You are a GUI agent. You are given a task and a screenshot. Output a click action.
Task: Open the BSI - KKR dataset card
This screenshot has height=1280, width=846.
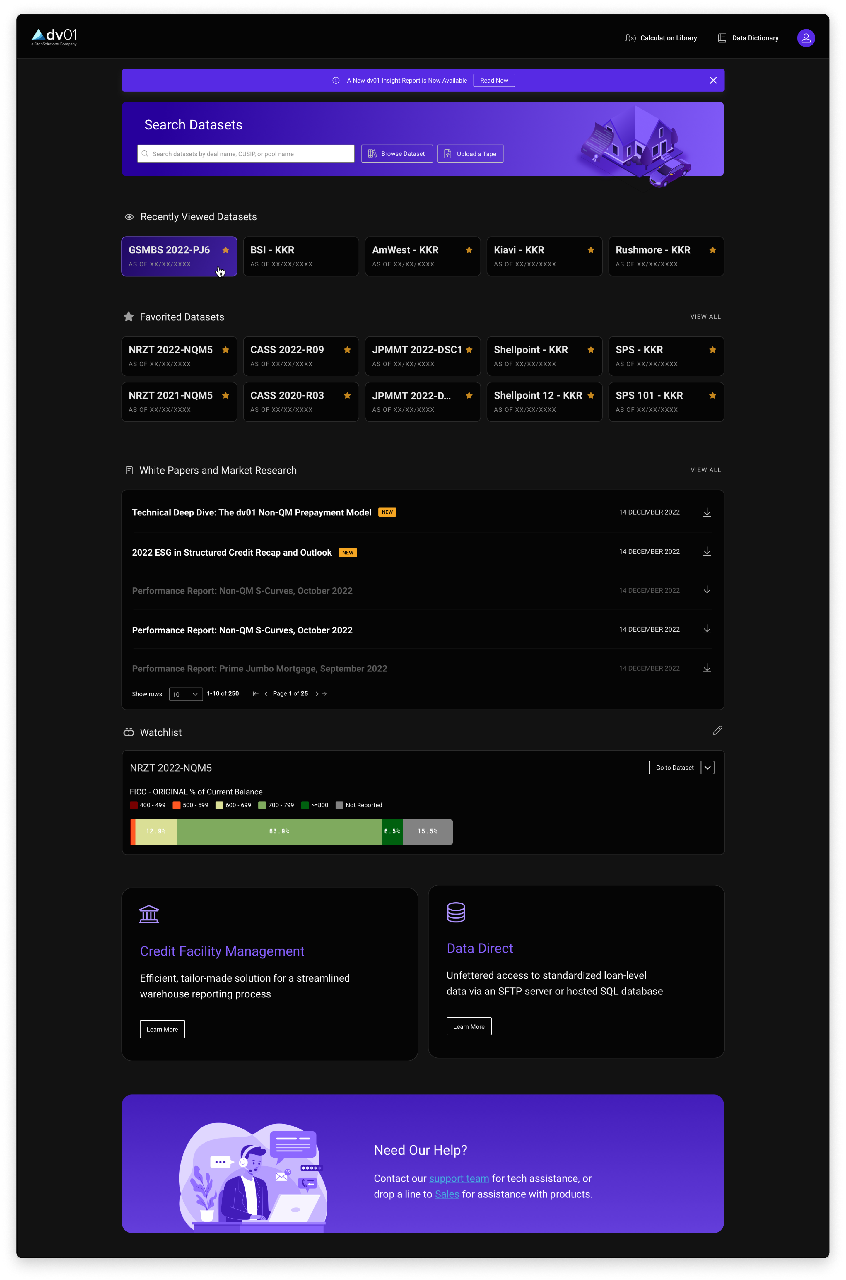(300, 256)
